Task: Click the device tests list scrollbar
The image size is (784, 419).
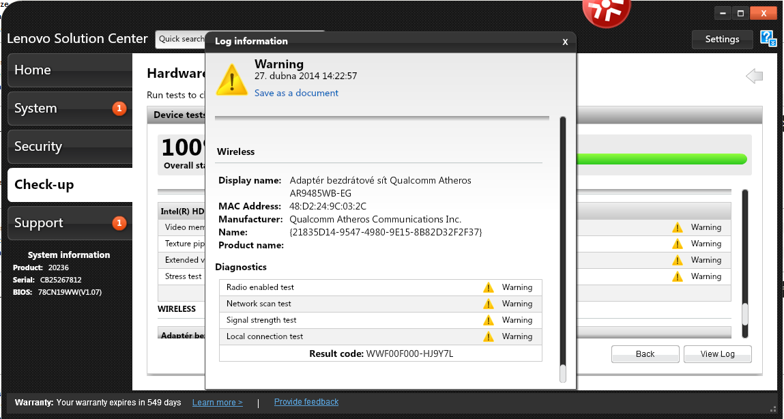Action: pyautogui.click(x=745, y=263)
